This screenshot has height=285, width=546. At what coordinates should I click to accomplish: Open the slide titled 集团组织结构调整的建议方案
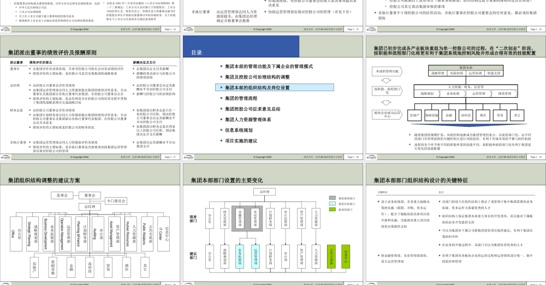click(x=90, y=224)
